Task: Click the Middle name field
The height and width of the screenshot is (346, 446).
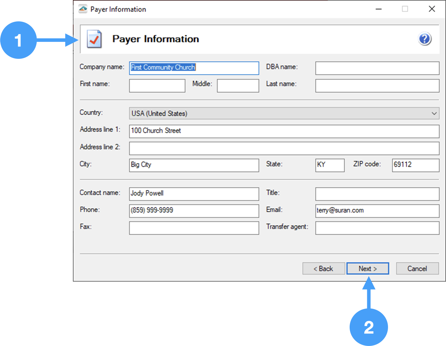Action: pyautogui.click(x=238, y=85)
